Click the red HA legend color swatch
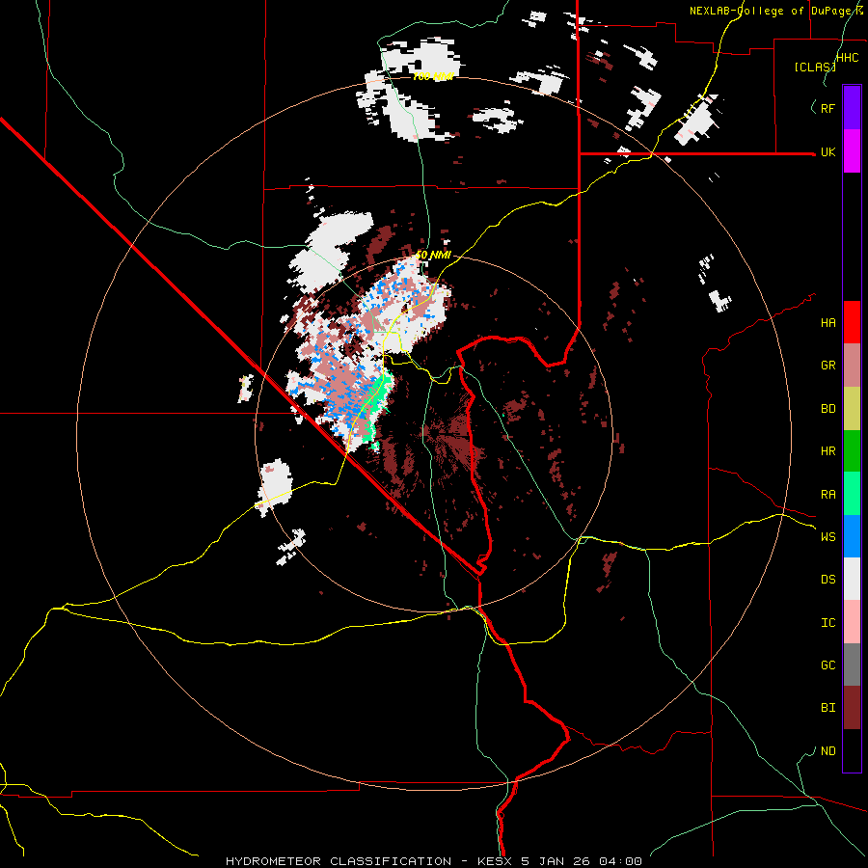 tap(852, 322)
